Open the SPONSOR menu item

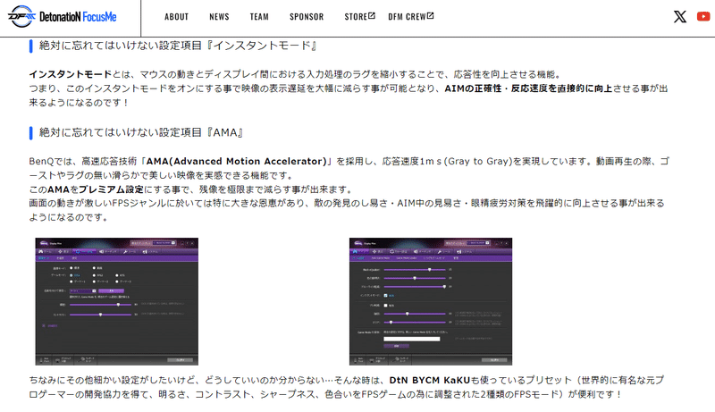pos(307,17)
